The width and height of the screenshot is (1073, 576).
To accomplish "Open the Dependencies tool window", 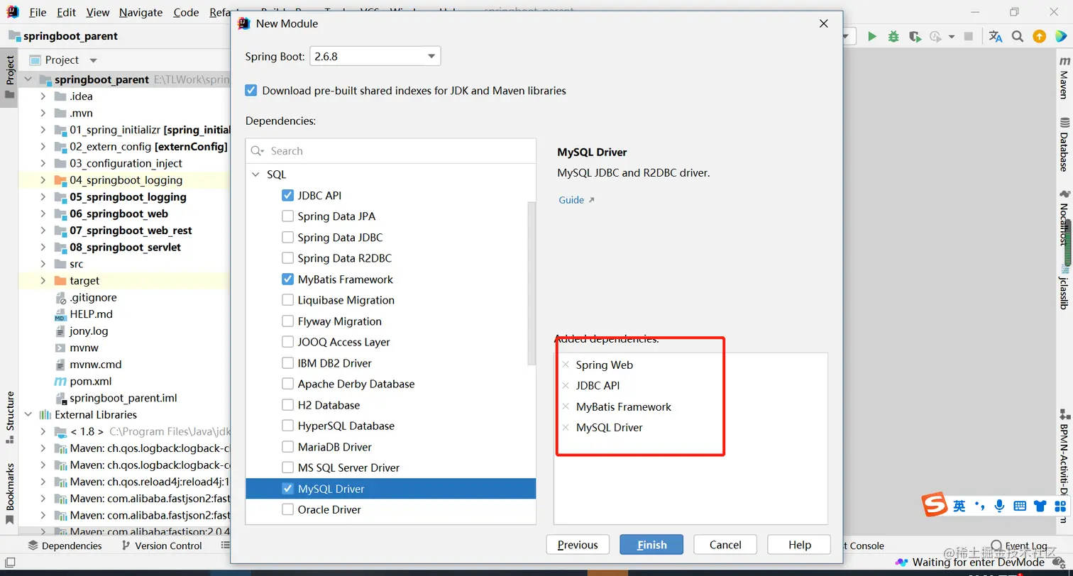I will 65,545.
